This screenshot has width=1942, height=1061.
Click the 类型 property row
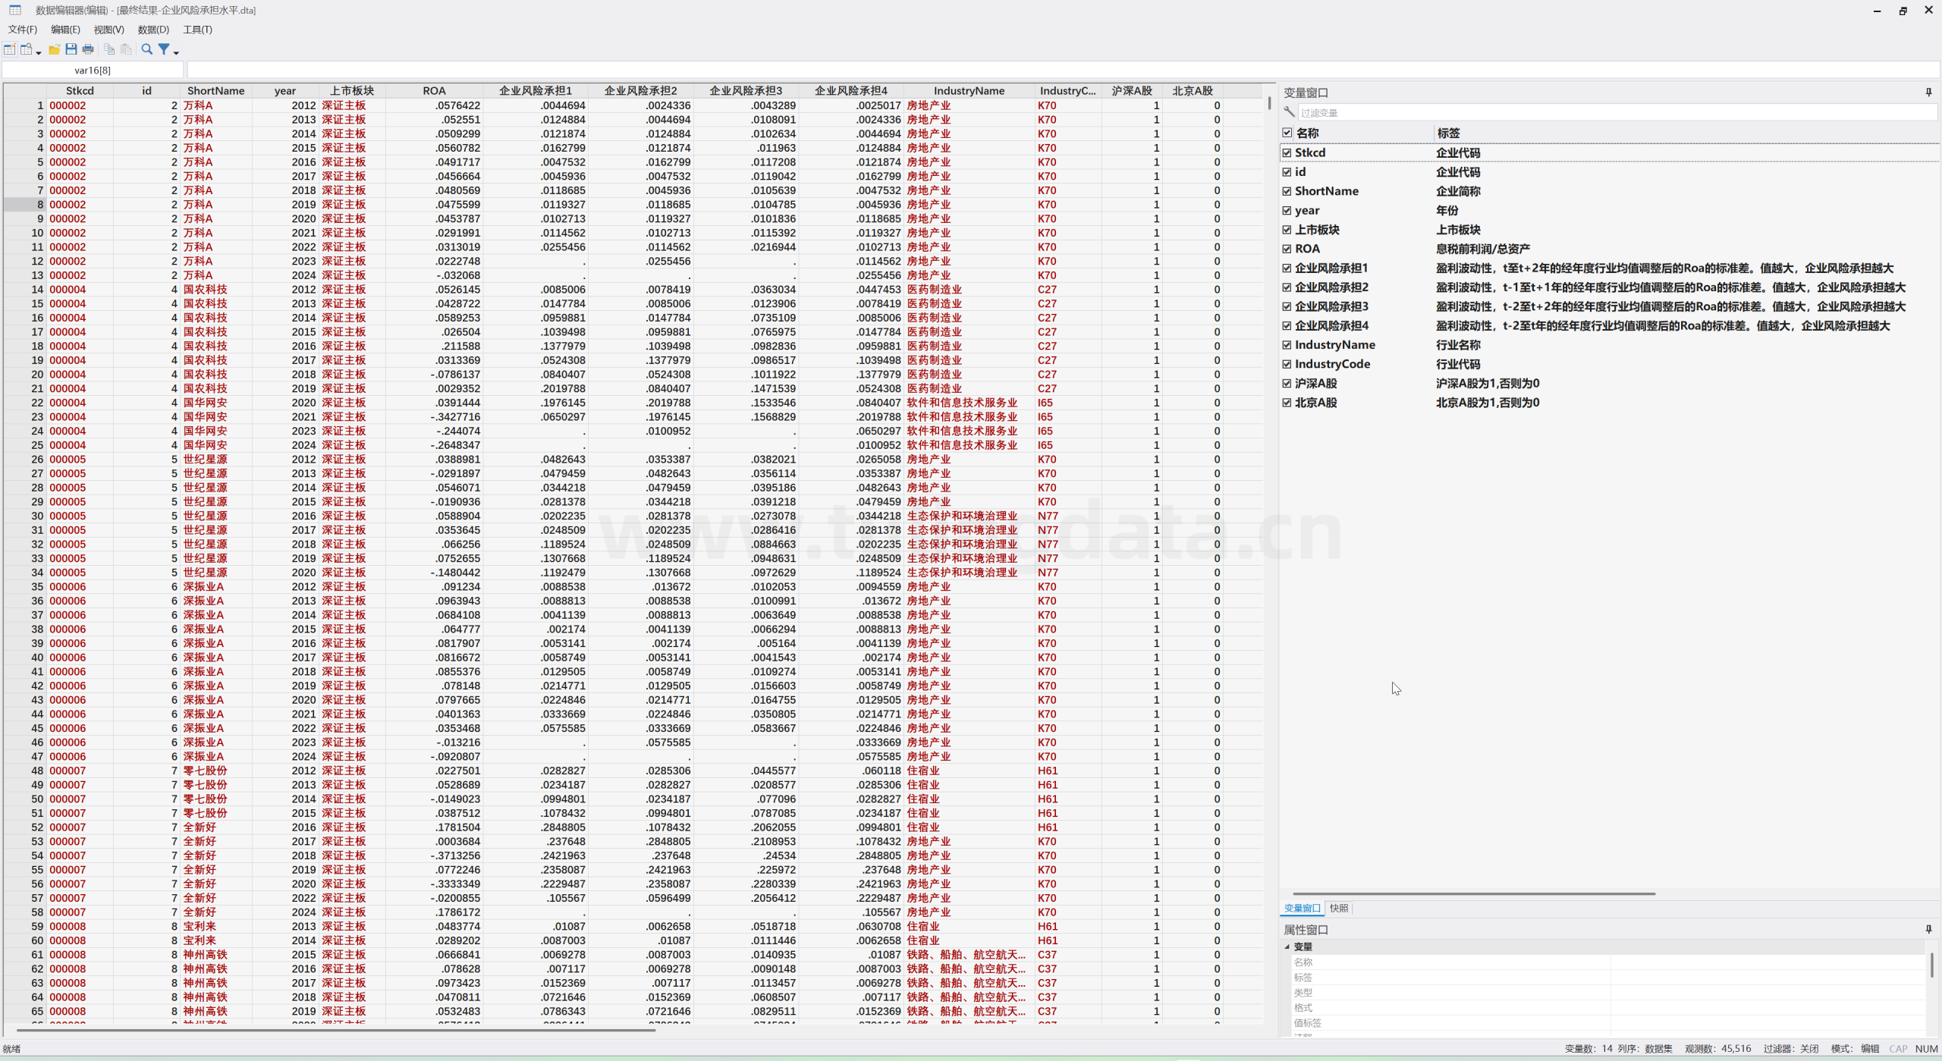point(1608,992)
